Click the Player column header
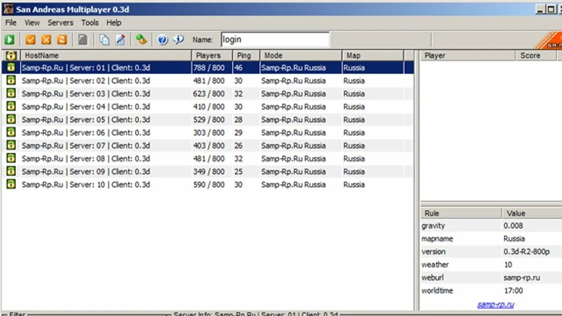Viewport: 562px width, 316px height. (x=468, y=56)
